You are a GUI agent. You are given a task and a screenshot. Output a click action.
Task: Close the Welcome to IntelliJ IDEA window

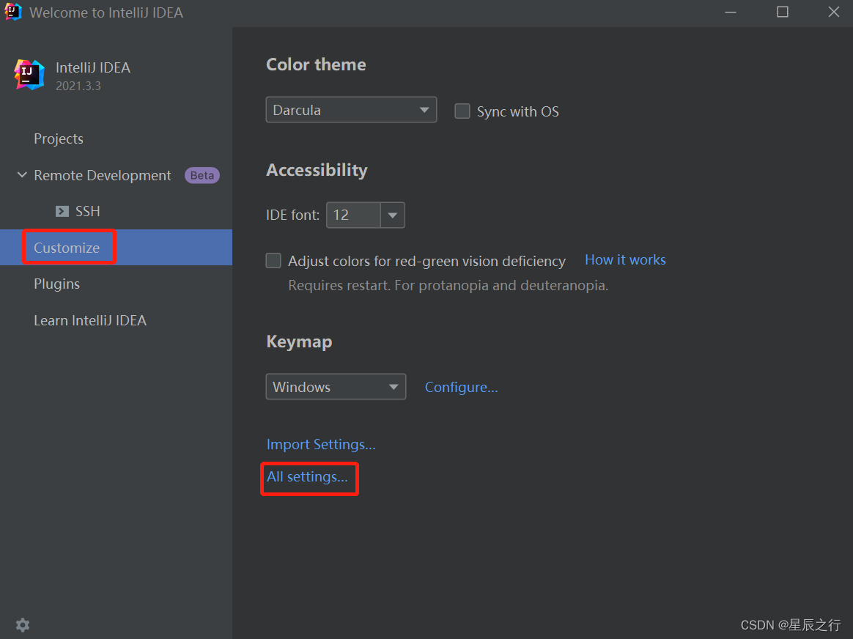pos(834,12)
